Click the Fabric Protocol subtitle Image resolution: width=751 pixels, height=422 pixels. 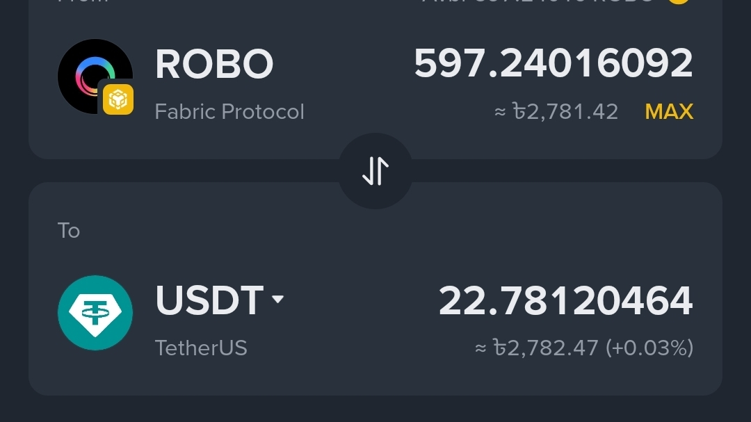pyautogui.click(x=229, y=111)
